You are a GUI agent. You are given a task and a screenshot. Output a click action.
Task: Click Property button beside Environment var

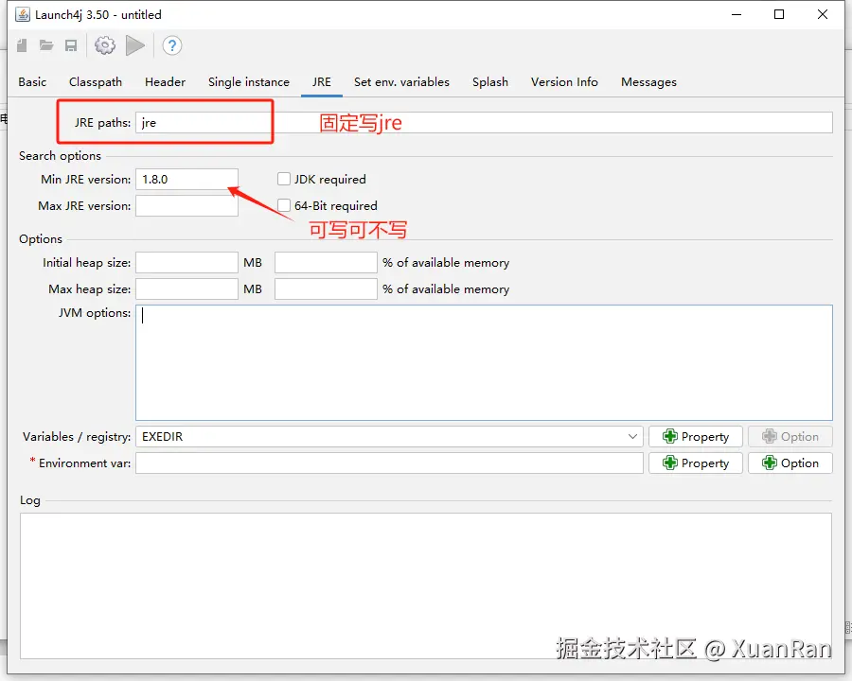click(x=696, y=463)
